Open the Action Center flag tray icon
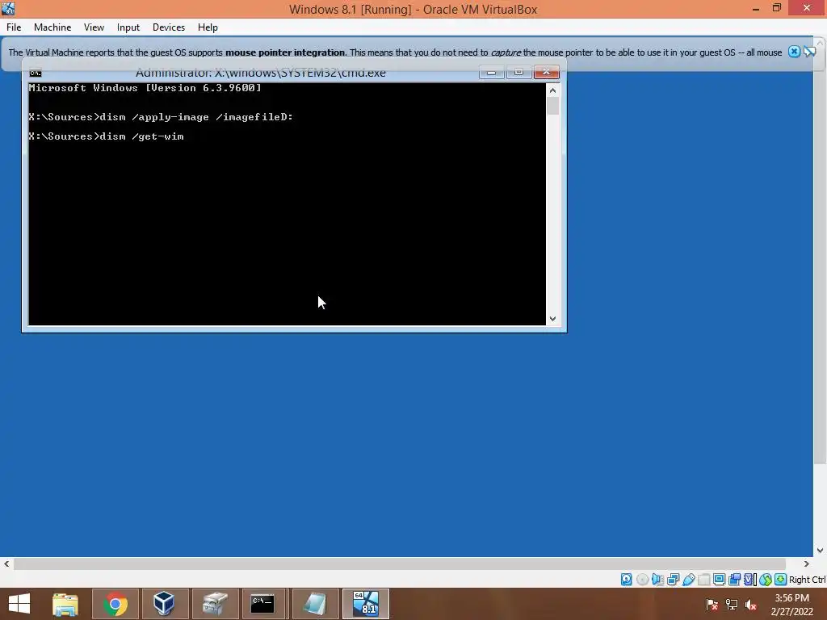827x620 pixels. tap(712, 605)
